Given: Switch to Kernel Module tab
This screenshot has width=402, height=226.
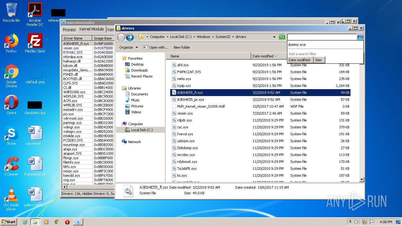Looking at the screenshot, I should click(x=91, y=29).
